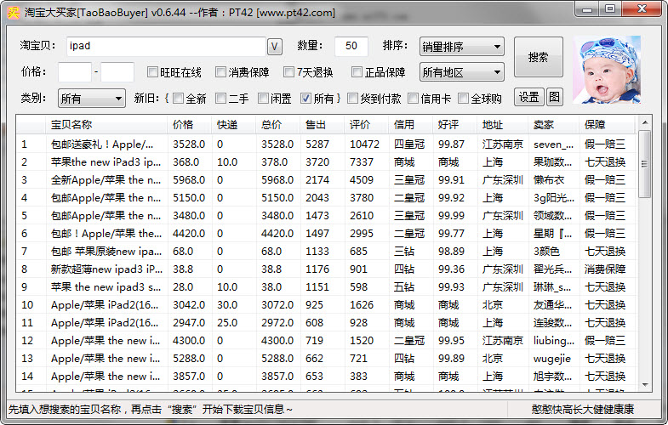This screenshot has width=668, height=425.
Task: Expand the 所有地区 region dropdown
Action: [x=461, y=72]
